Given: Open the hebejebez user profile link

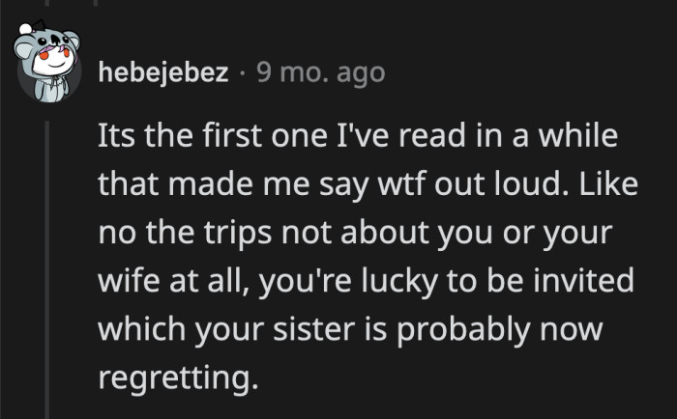Looking at the screenshot, I should pos(164,72).
